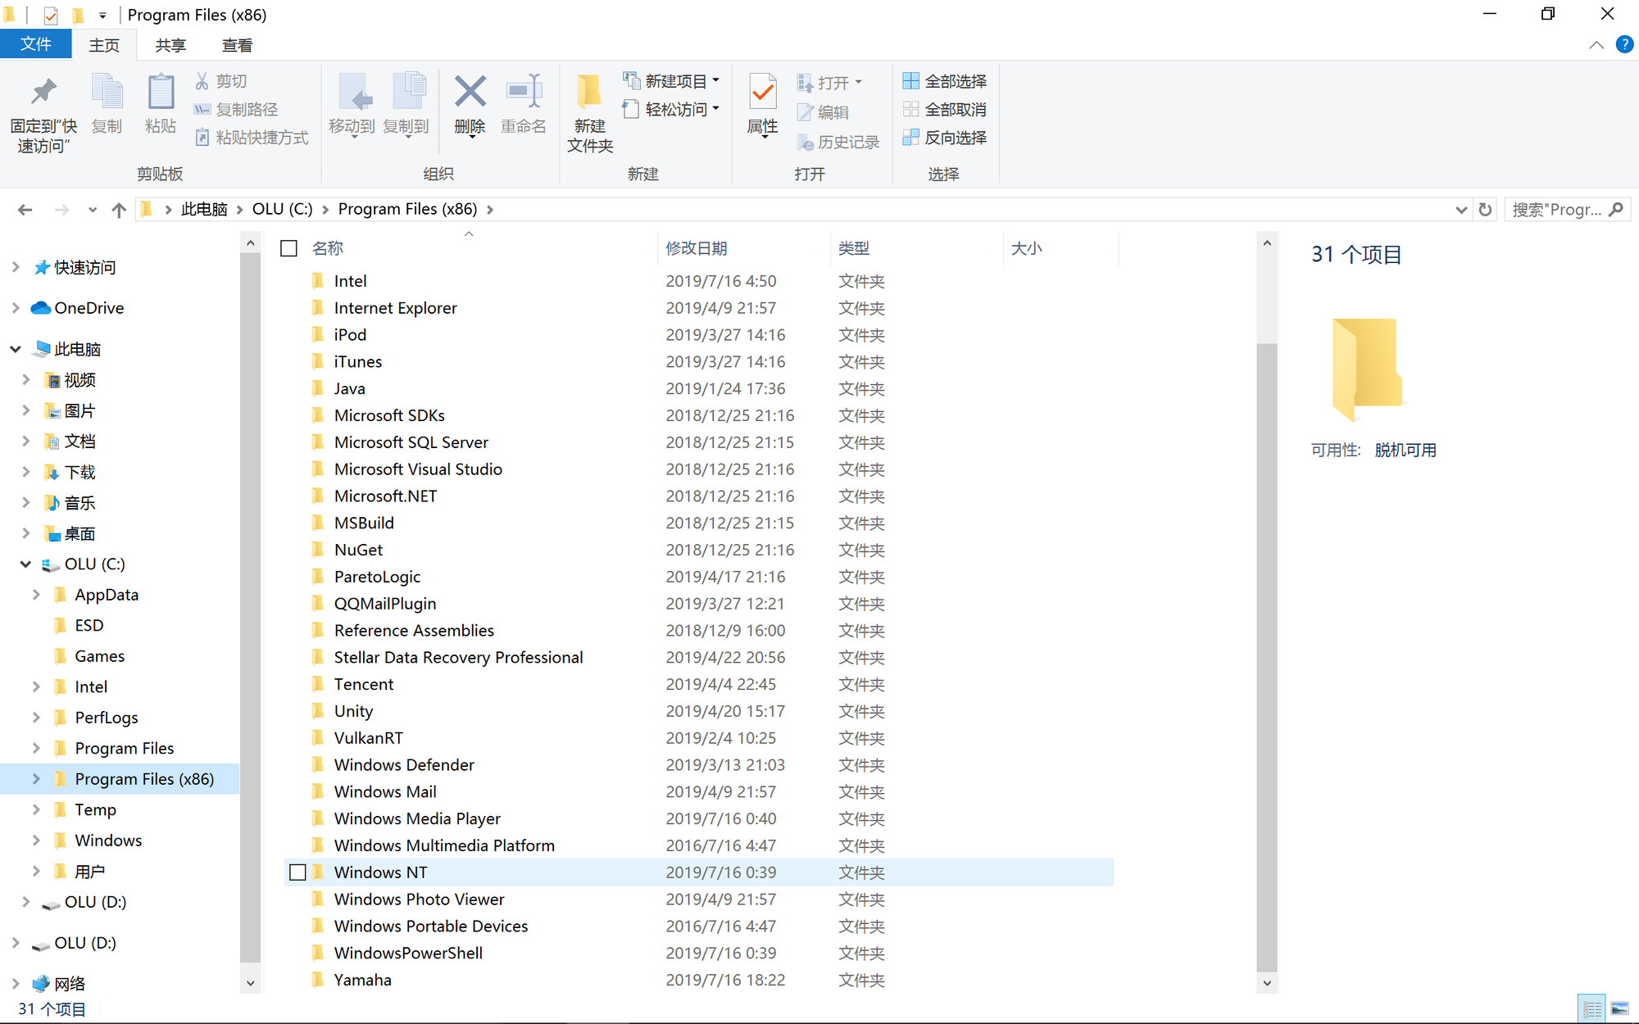Expand the Program Files (x86) tree node
The height and width of the screenshot is (1024, 1639).
(x=36, y=779)
